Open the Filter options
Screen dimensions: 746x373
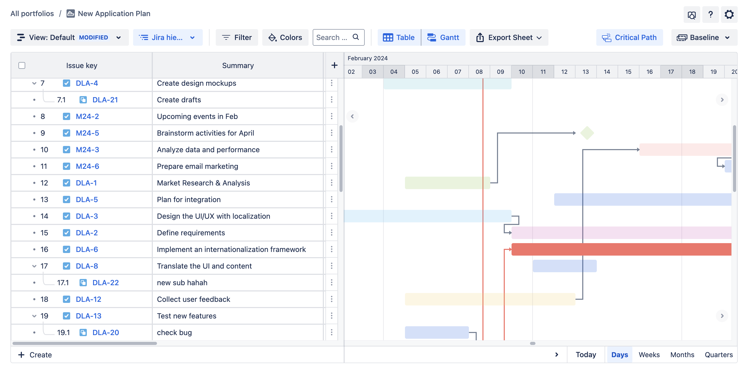[237, 37]
